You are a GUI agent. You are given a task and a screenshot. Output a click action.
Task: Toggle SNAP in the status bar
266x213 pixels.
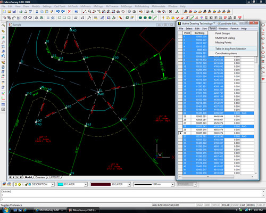coord(199,205)
